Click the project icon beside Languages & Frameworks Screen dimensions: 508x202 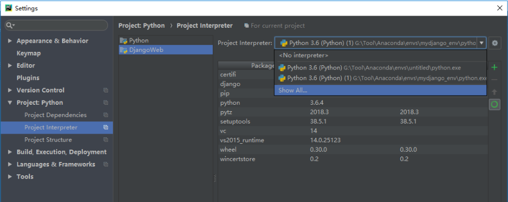(106, 165)
